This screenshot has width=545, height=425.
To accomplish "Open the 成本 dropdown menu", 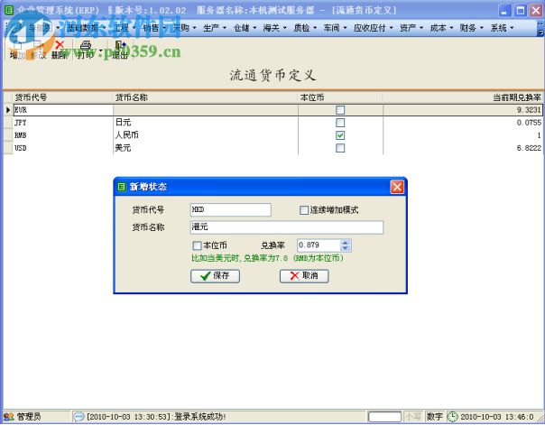I will [x=441, y=28].
